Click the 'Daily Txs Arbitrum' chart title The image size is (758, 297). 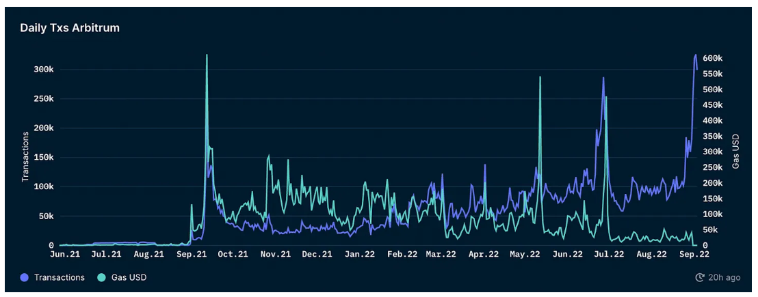coord(70,28)
